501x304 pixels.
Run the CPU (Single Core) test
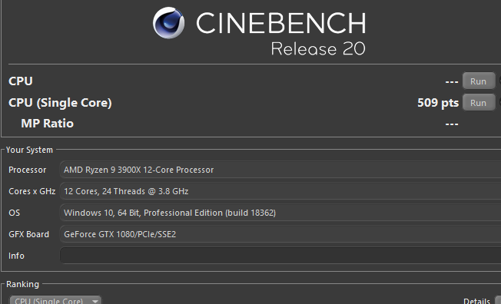pyautogui.click(x=478, y=103)
